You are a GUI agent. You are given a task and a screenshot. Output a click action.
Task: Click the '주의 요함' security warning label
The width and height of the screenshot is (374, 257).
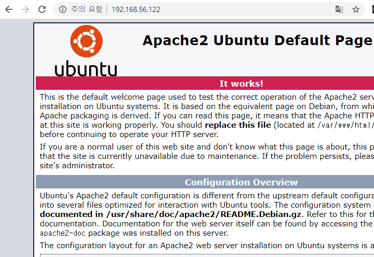click(x=87, y=9)
